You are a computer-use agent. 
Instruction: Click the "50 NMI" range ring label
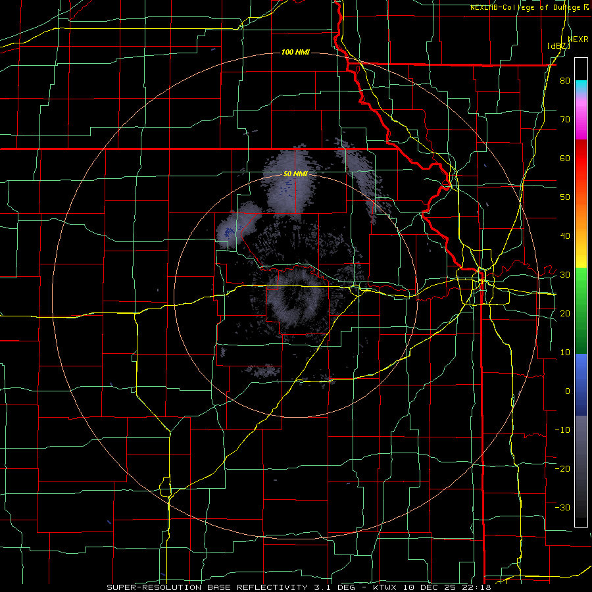pyautogui.click(x=295, y=174)
